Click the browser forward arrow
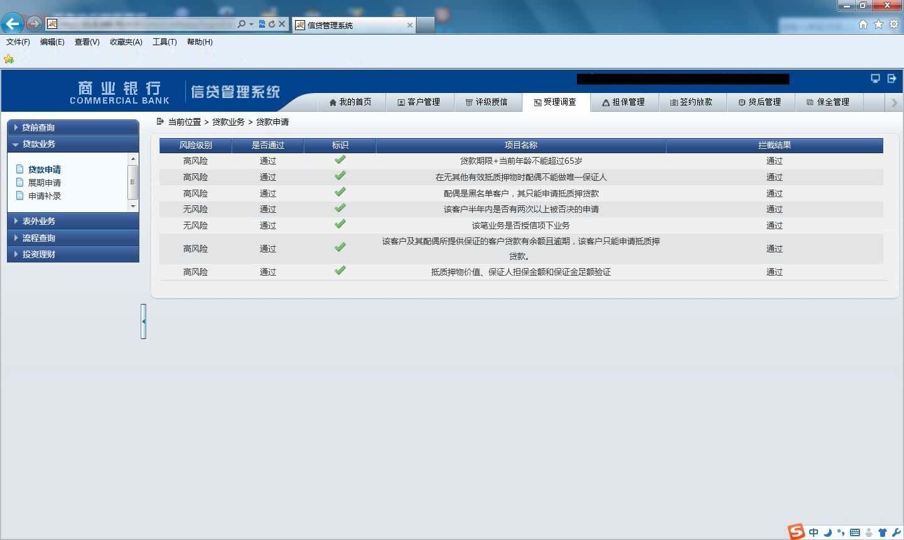 [x=35, y=24]
